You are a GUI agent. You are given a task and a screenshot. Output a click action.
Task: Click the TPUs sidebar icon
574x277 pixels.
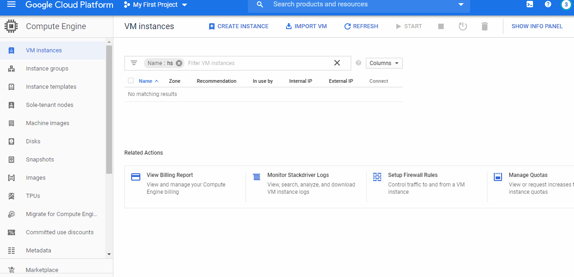click(x=11, y=196)
